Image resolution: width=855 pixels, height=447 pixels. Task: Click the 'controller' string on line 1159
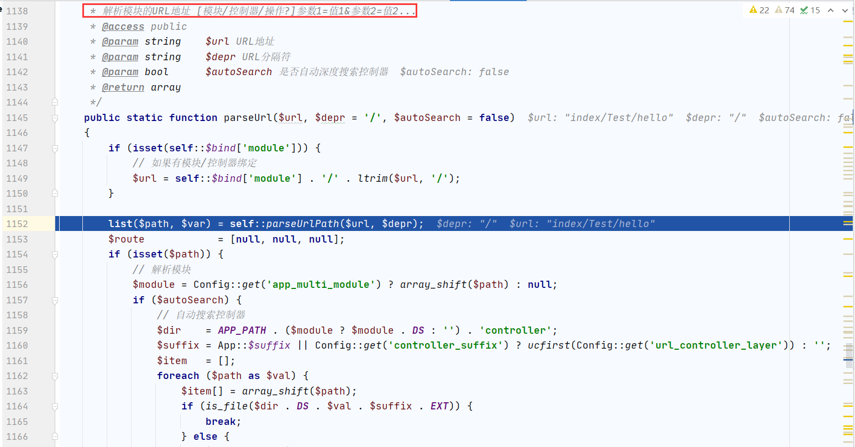[x=515, y=330]
